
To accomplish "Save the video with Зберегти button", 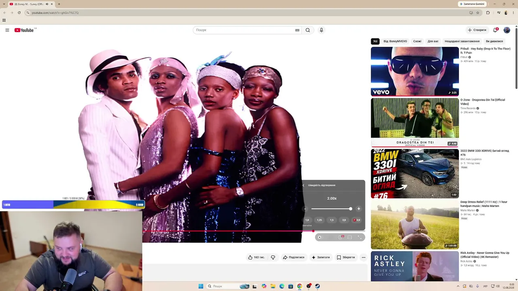I will point(346,257).
